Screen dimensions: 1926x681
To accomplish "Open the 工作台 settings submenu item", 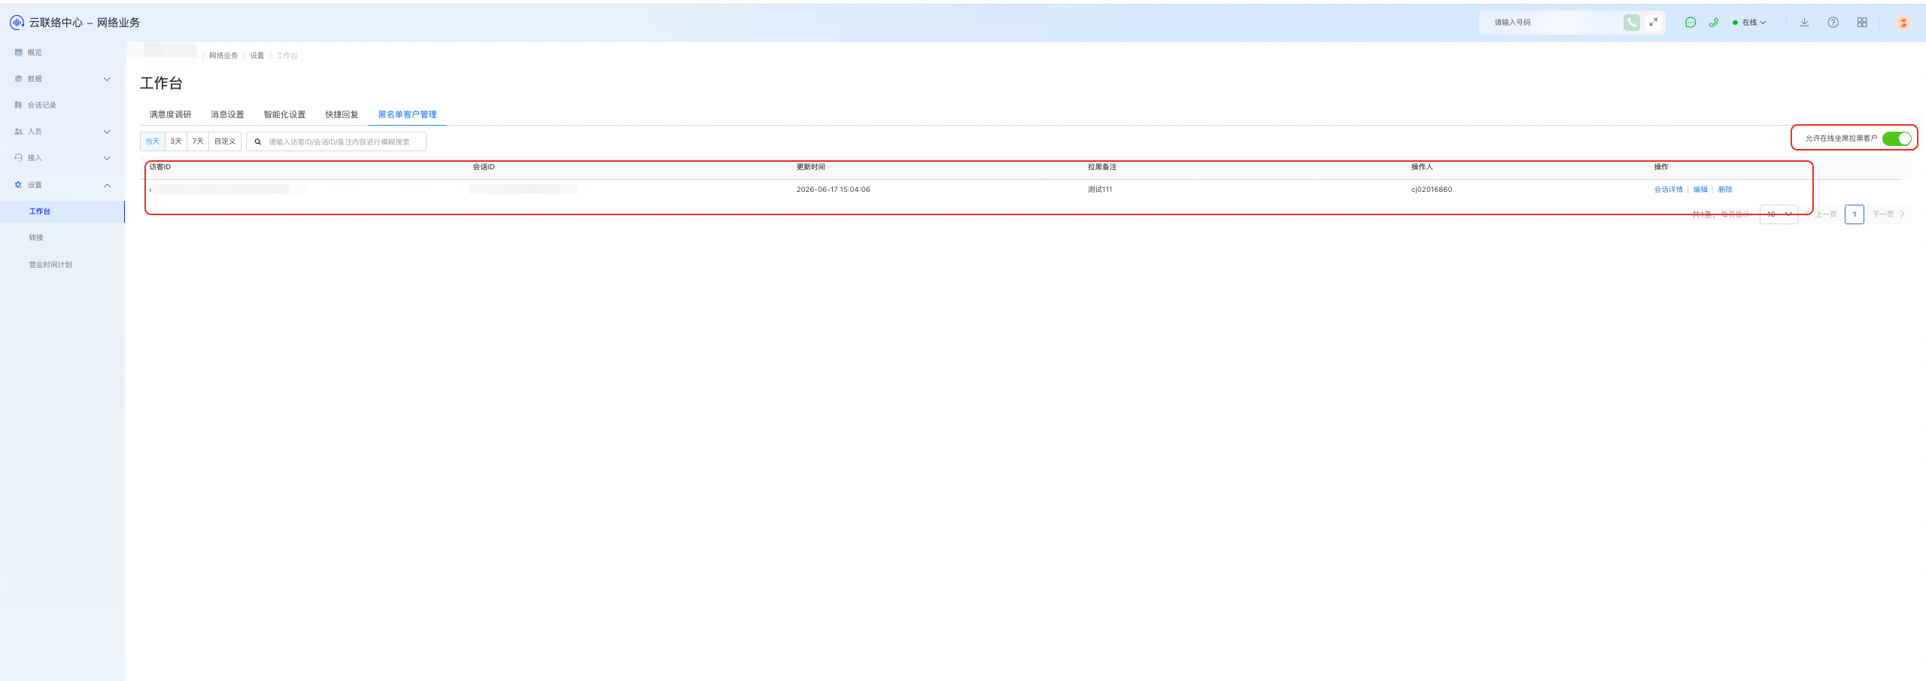I will tap(62, 211).
